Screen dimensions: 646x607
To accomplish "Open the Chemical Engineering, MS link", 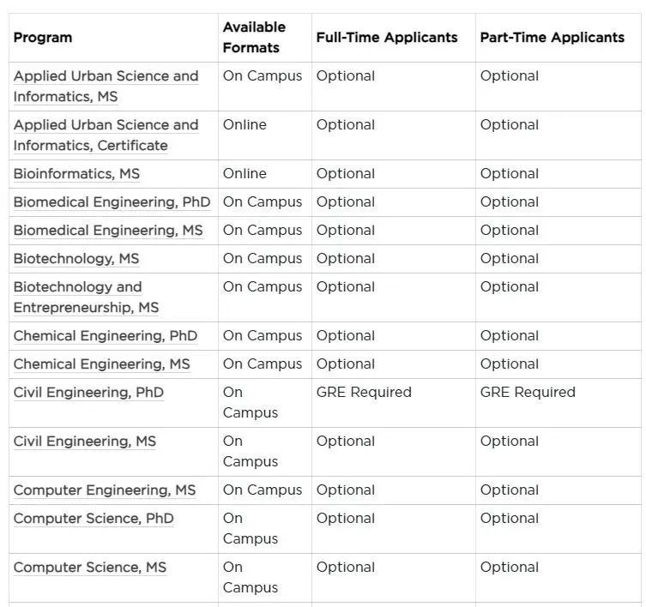I will pyautogui.click(x=101, y=364).
